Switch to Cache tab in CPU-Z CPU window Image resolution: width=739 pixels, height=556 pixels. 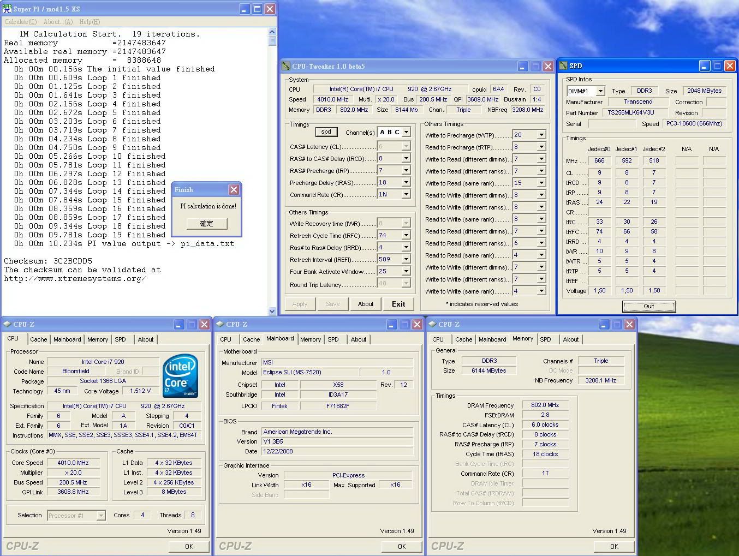pos(38,339)
